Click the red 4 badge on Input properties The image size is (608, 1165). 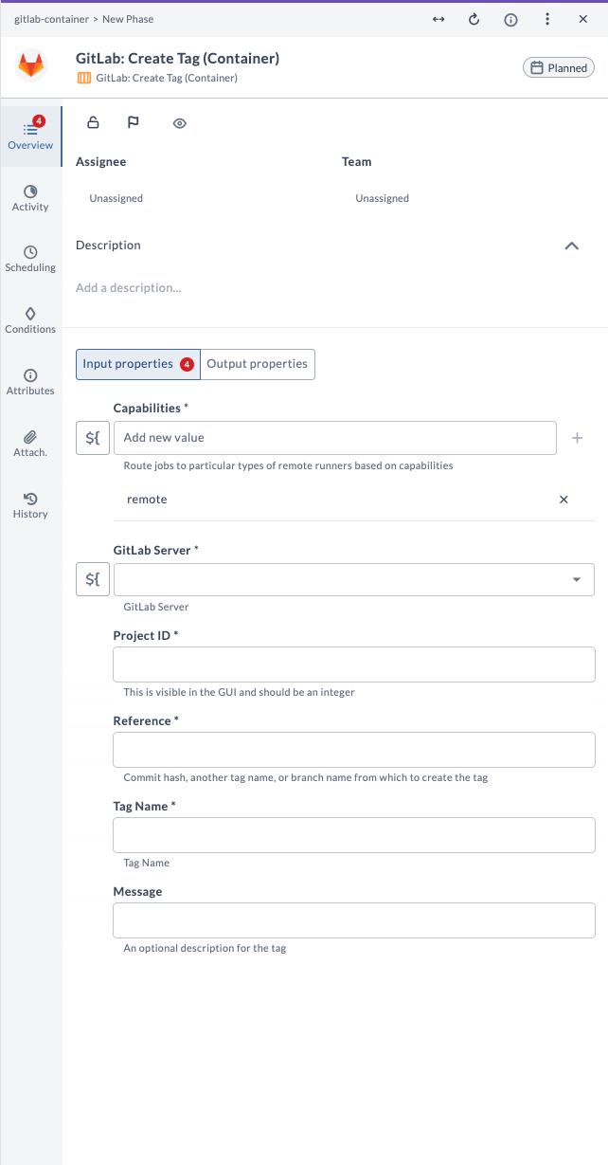click(x=187, y=364)
